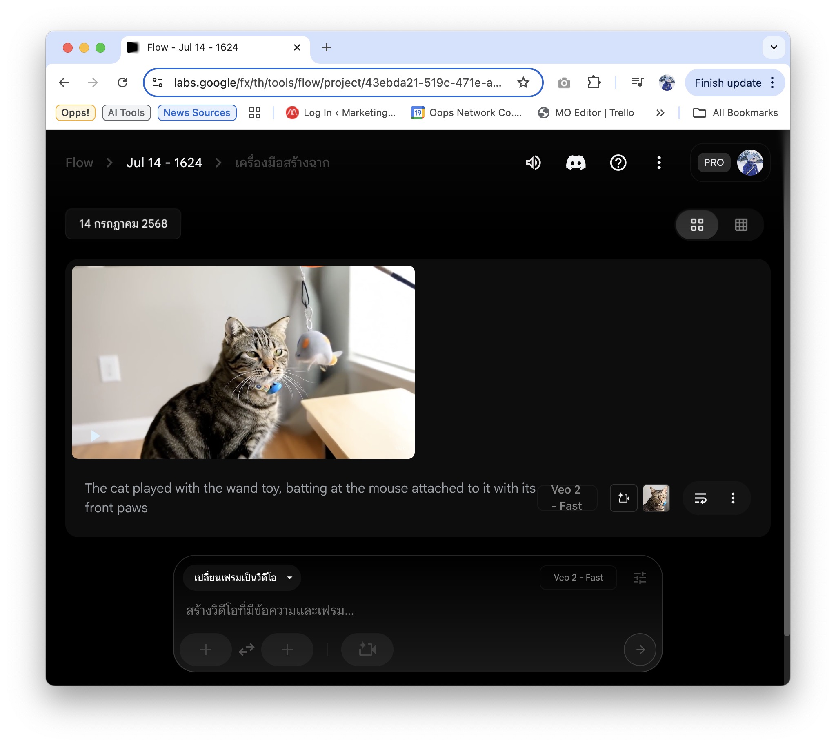Image resolution: width=836 pixels, height=746 pixels.
Task: Switch to dense grid view
Action: 740,225
